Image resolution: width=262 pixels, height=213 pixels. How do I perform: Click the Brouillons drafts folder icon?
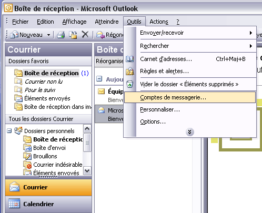pyautogui.click(x=27, y=156)
